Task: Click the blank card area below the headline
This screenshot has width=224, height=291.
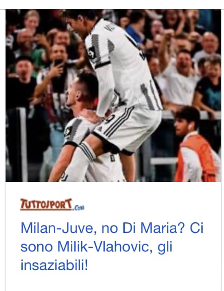Action: 113,282
